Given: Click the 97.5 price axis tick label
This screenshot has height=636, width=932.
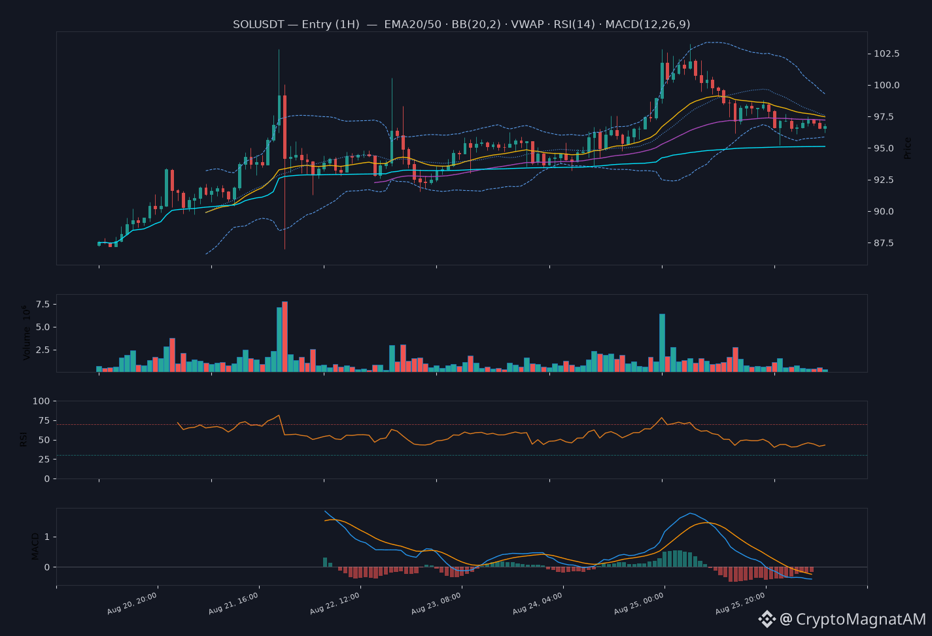Looking at the screenshot, I should tap(884, 117).
